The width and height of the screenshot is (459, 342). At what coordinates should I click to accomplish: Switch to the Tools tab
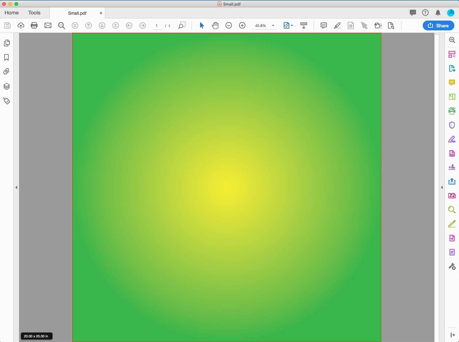coord(34,13)
